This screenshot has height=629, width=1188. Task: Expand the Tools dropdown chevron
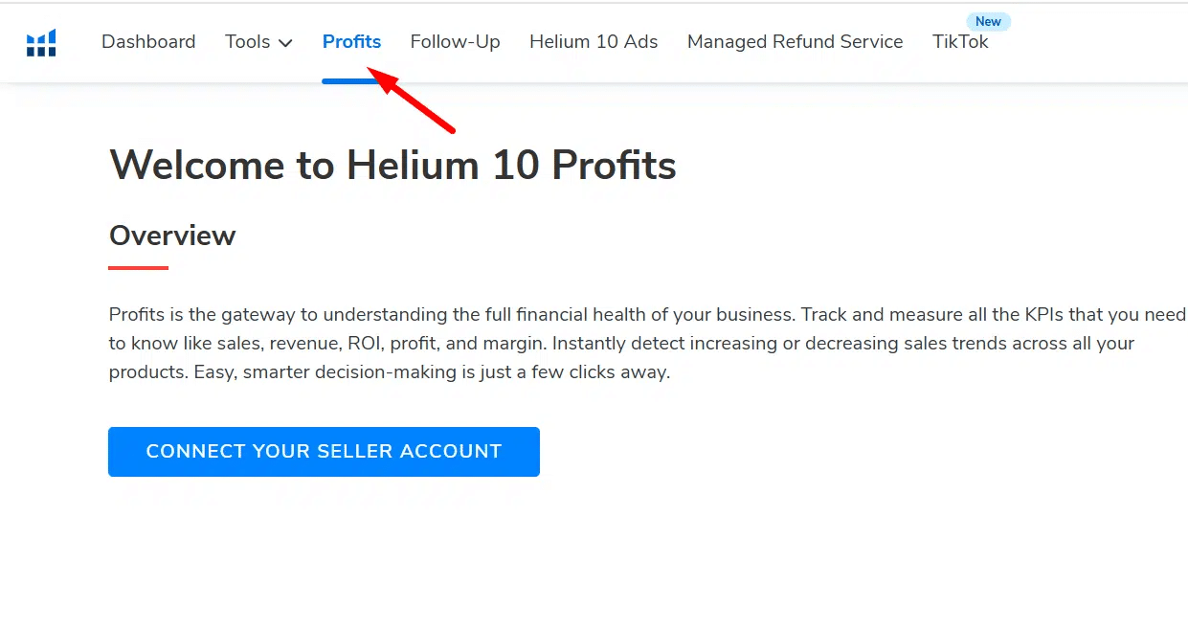click(285, 43)
